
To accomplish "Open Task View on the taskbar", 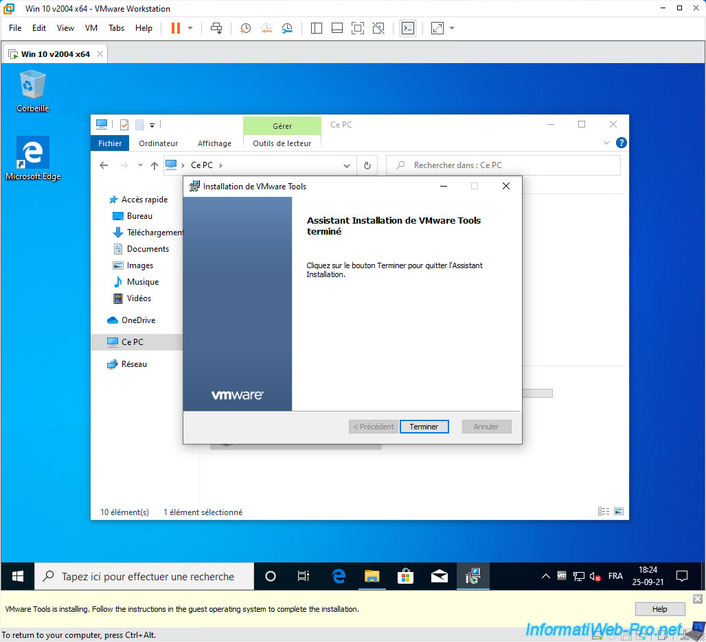I will click(304, 576).
